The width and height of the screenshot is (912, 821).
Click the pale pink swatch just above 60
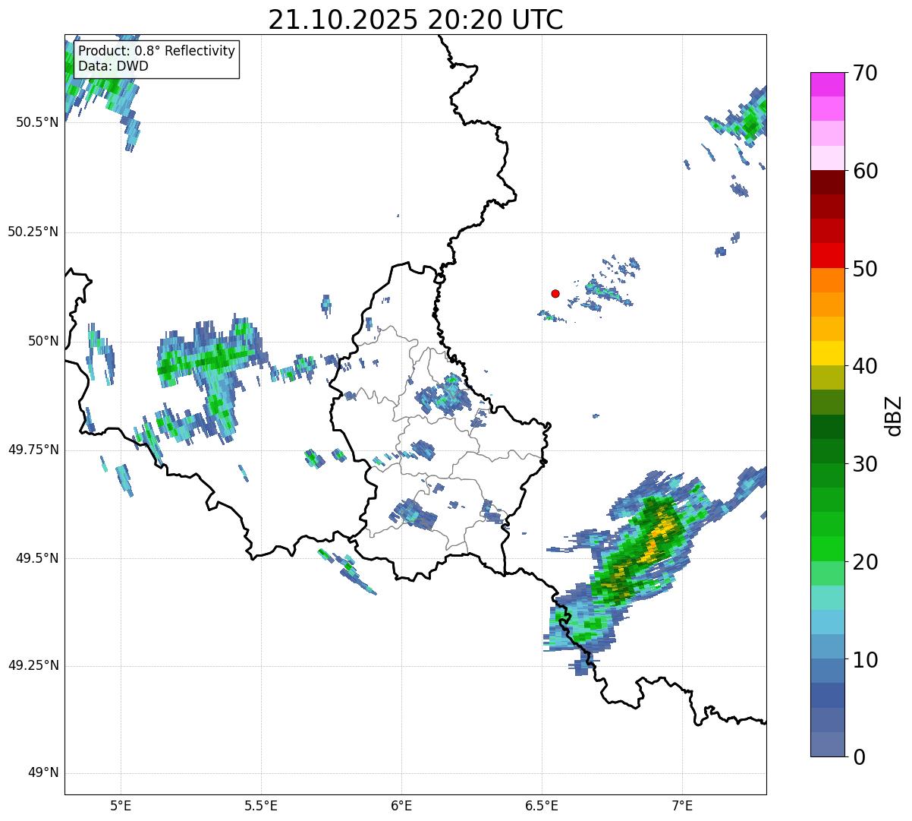(826, 158)
